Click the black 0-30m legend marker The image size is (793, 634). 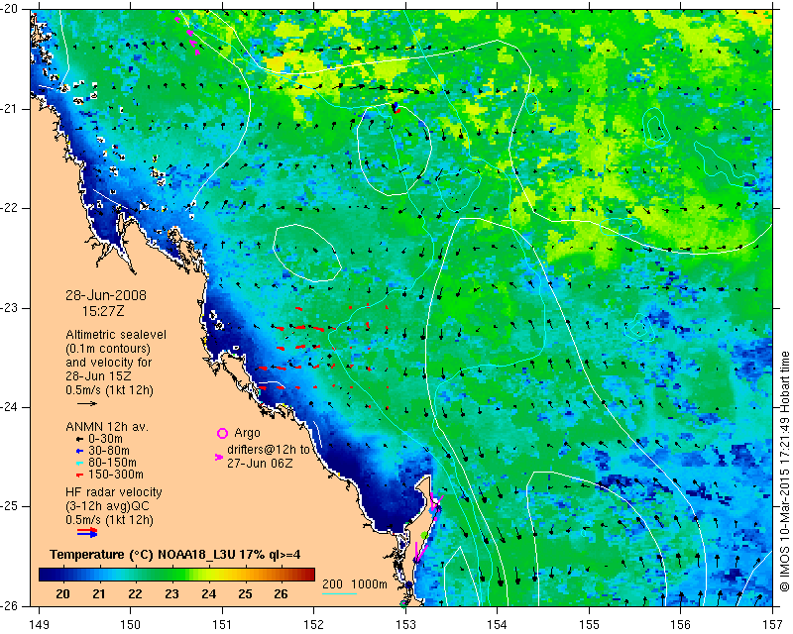79,440
